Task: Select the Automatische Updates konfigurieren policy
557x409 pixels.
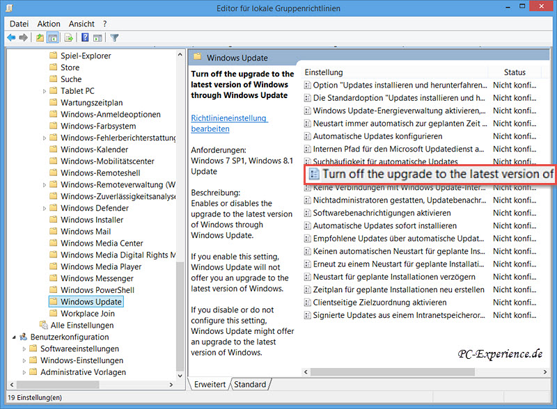Action: [x=377, y=136]
